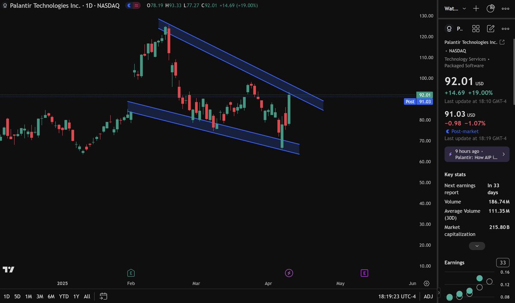This screenshot has width=515, height=303.
Task: Open the details panel three-dots menu
Action: (x=505, y=29)
